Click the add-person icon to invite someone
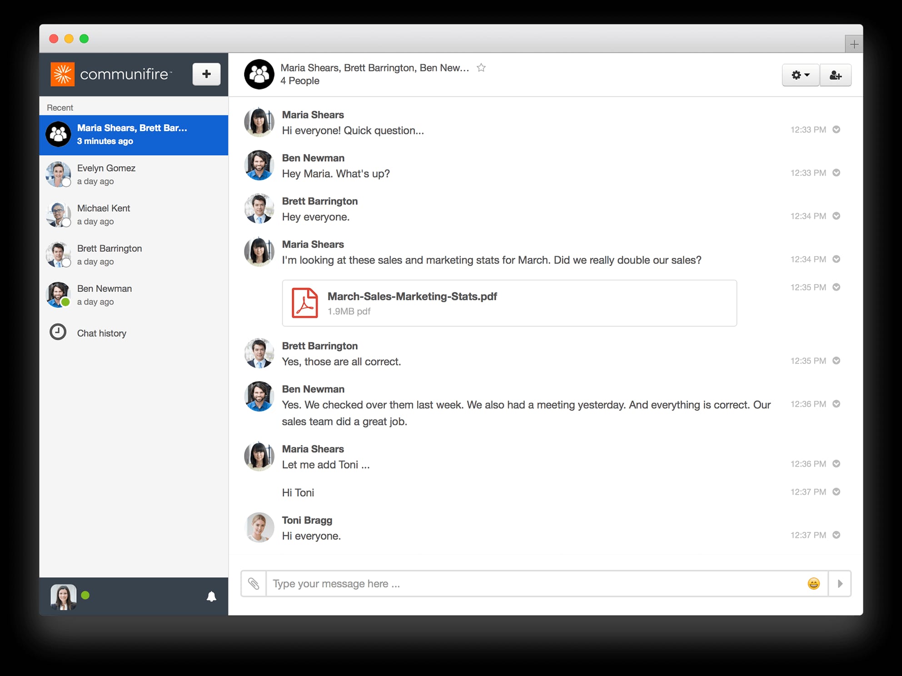 point(835,75)
